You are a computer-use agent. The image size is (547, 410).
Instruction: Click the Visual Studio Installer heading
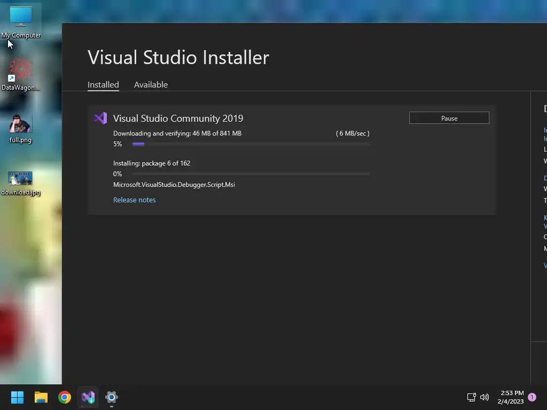[178, 58]
